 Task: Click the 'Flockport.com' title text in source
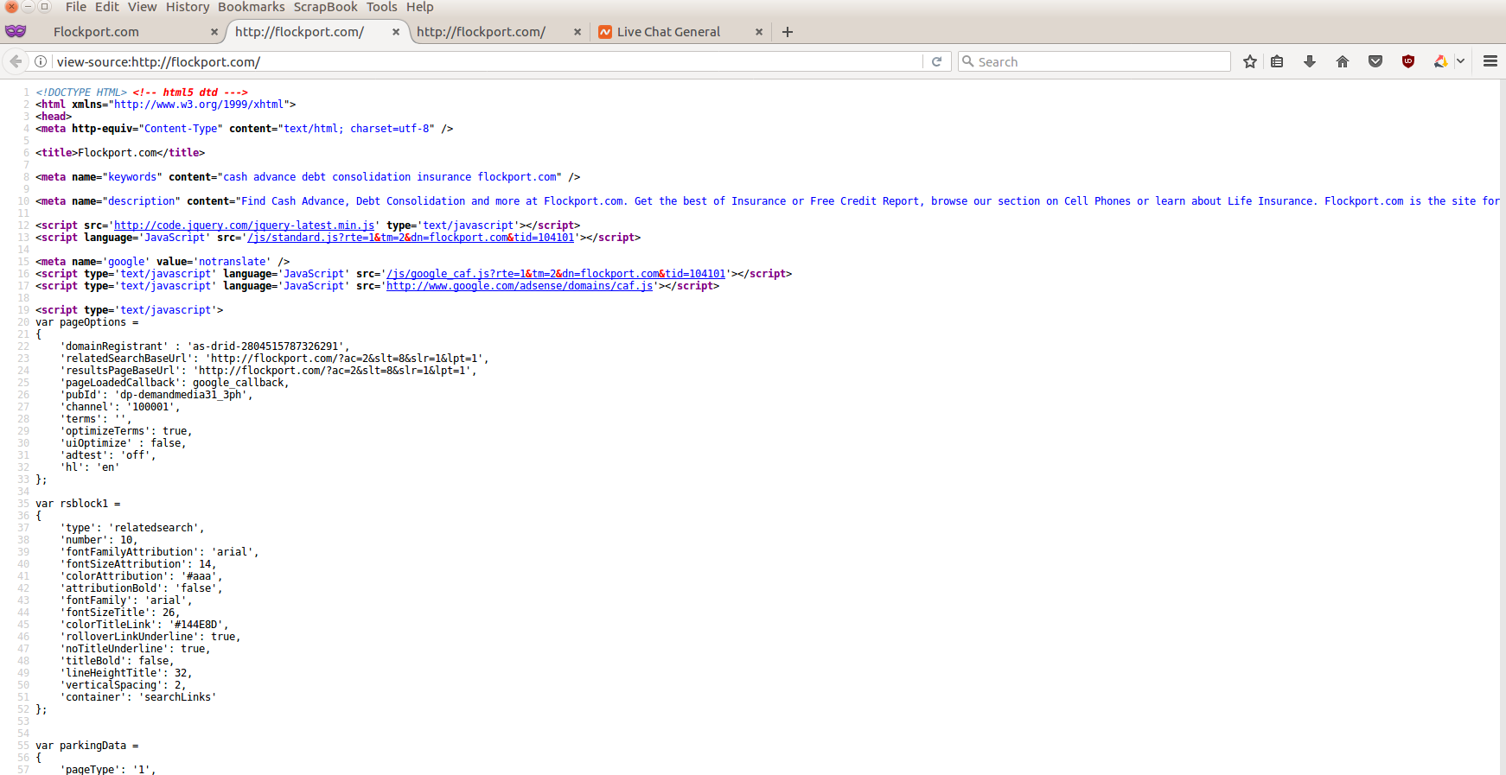click(117, 153)
